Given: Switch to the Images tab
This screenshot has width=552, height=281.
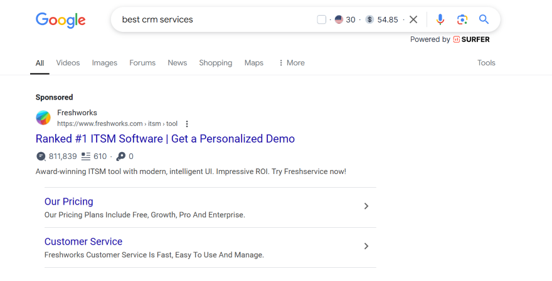Looking at the screenshot, I should click(105, 63).
